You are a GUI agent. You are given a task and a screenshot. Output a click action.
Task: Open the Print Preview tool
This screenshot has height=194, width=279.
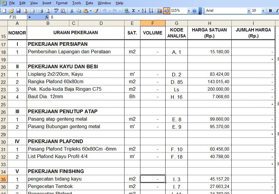[48, 11]
